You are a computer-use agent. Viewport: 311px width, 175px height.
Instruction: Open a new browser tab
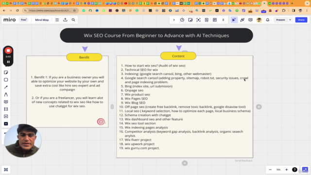coord(292,3)
